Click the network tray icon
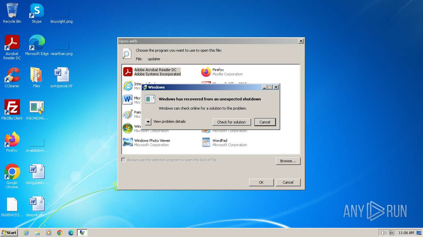This screenshot has height=237, width=423. 392,233
